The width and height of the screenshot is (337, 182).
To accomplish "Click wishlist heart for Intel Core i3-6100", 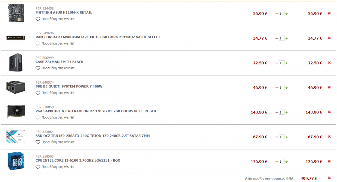I will click(38, 167).
